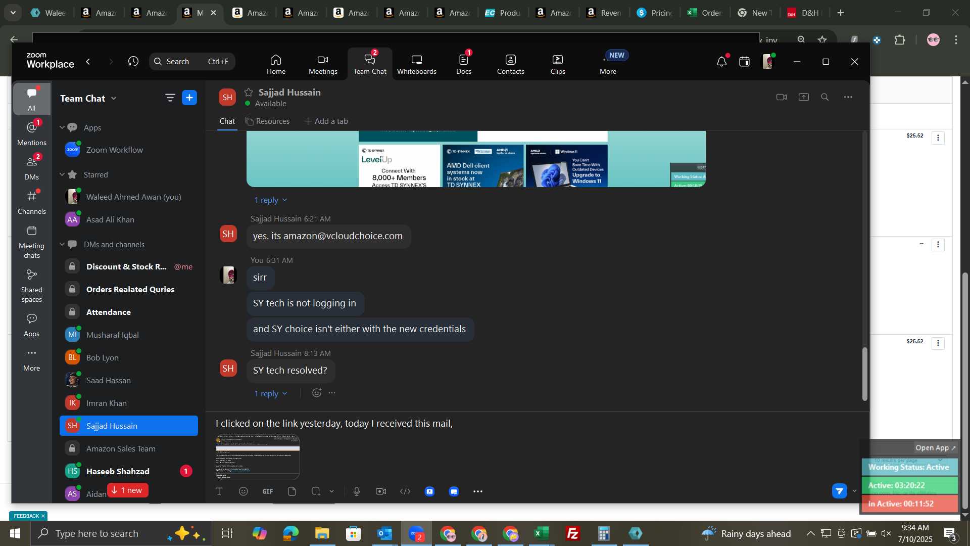Record an audio message with microphone icon
Viewport: 970px width, 546px height.
pyautogui.click(x=357, y=491)
